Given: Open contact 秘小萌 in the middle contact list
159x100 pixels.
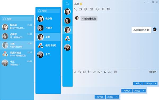Looking at the screenshot, I should click(48, 19).
